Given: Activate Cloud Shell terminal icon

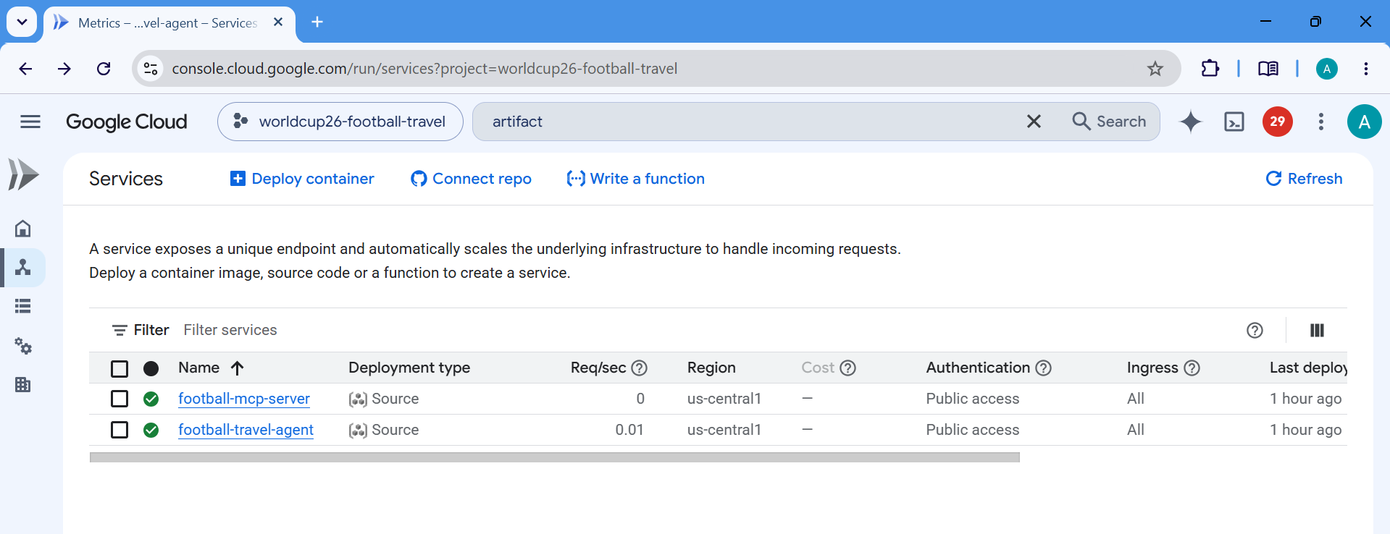Looking at the screenshot, I should pos(1234,122).
